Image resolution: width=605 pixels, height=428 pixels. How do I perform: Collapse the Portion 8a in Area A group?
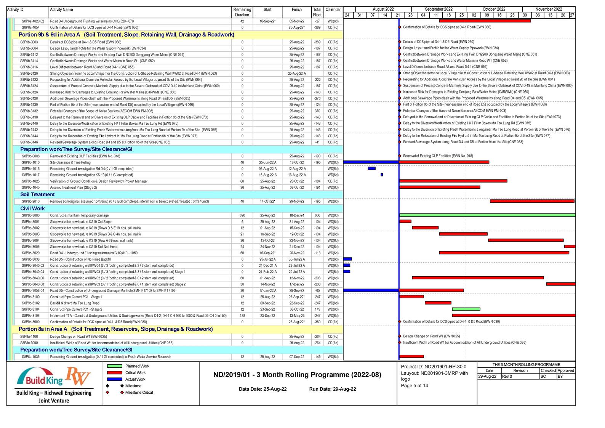[115, 329]
